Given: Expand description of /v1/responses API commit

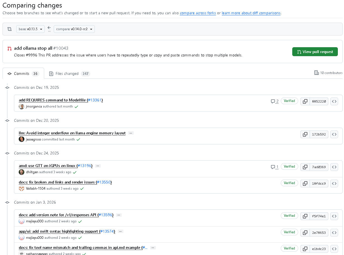Looking at the screenshot, I should tap(119, 215).
